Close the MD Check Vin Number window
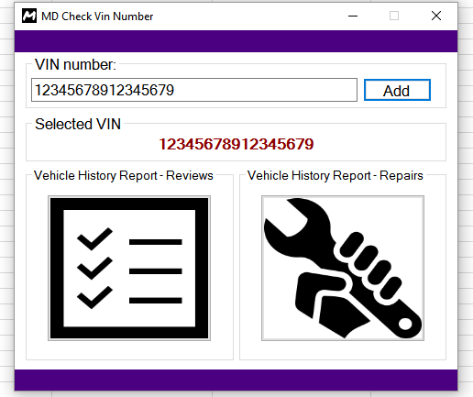 [x=436, y=16]
